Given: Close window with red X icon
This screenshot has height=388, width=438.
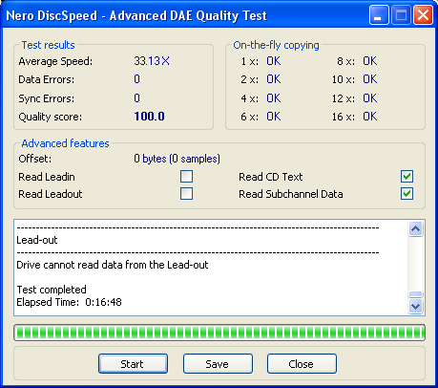Looking at the screenshot, I should point(423,15).
